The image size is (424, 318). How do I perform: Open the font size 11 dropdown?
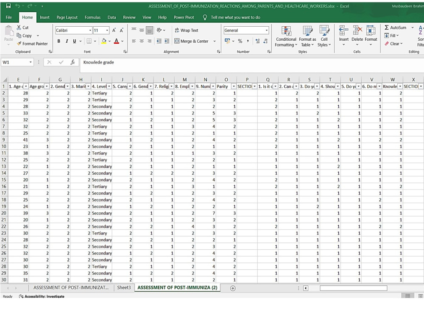click(107, 30)
